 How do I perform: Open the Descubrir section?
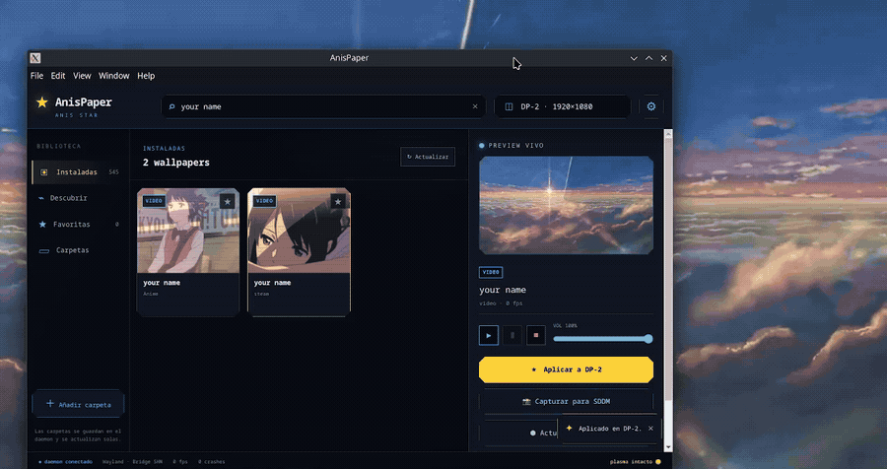coord(78,198)
